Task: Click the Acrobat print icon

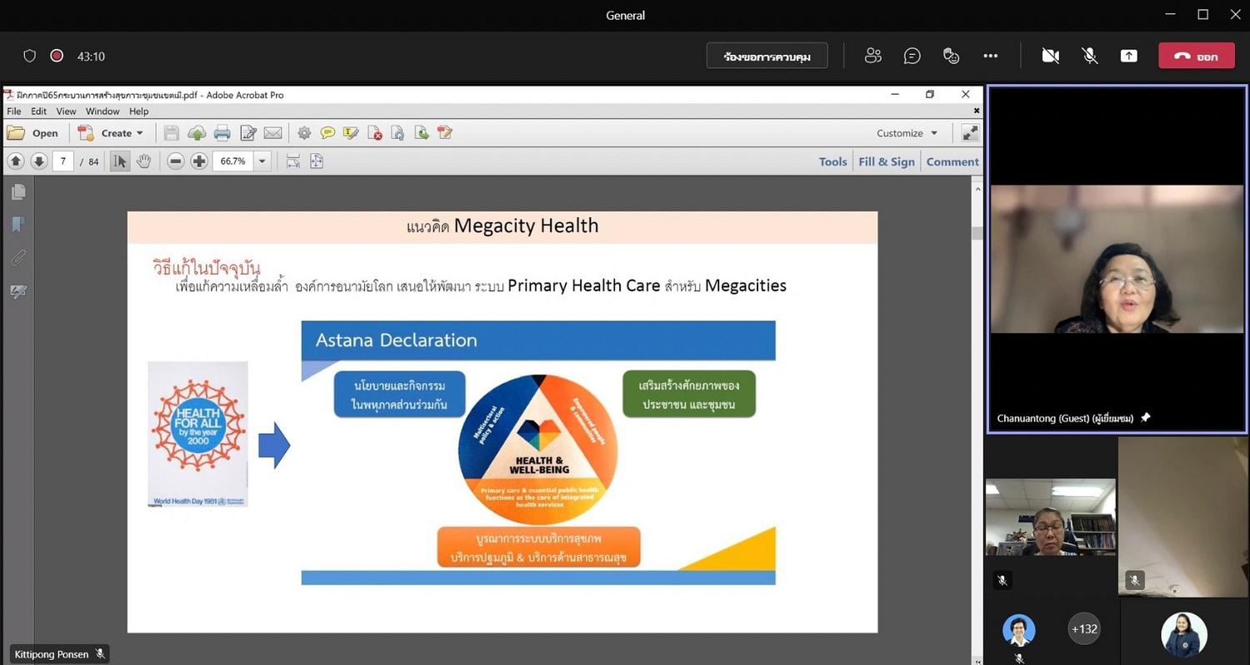Action: pos(222,133)
